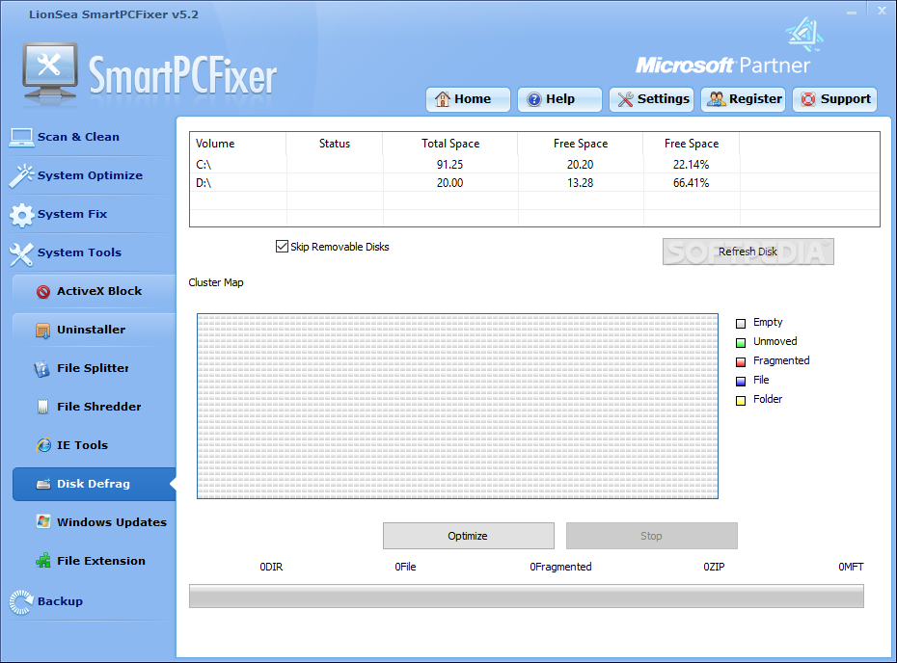Open the System Fix section
Image resolution: width=897 pixels, height=663 pixels.
tap(72, 214)
